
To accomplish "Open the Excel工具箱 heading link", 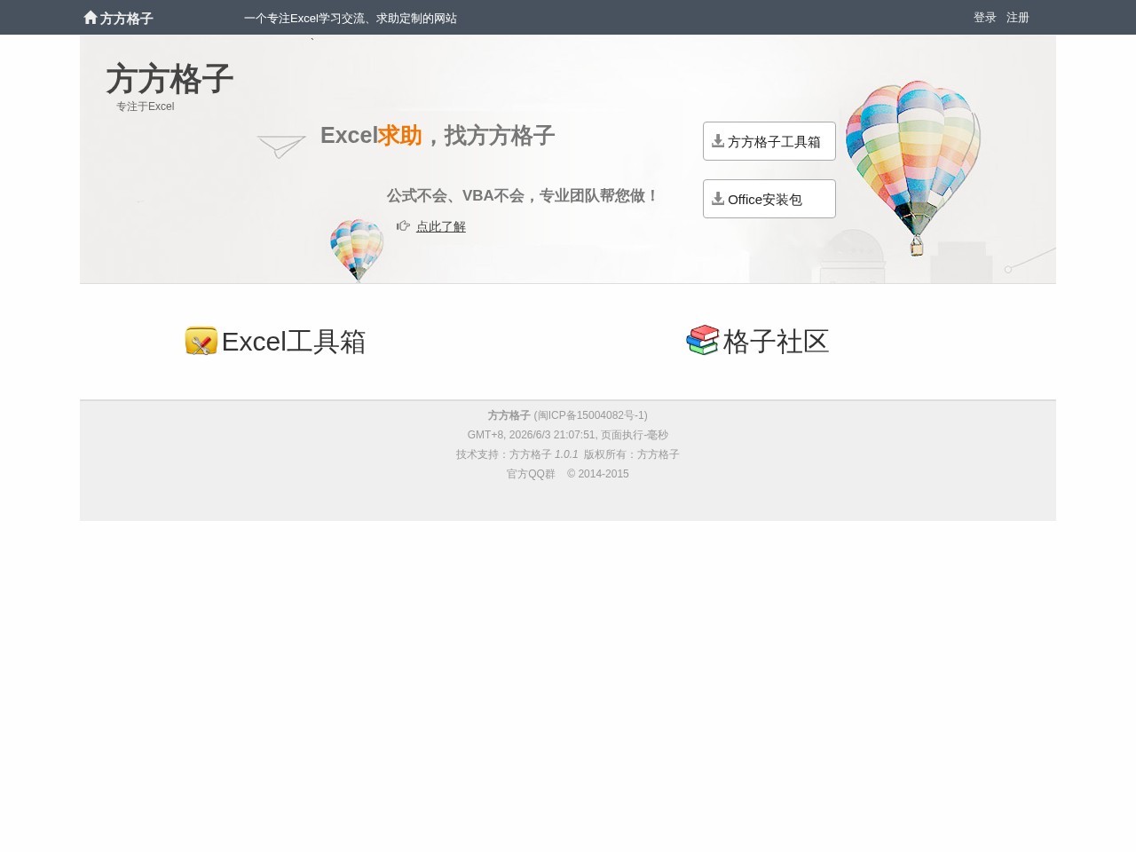I will point(294,342).
